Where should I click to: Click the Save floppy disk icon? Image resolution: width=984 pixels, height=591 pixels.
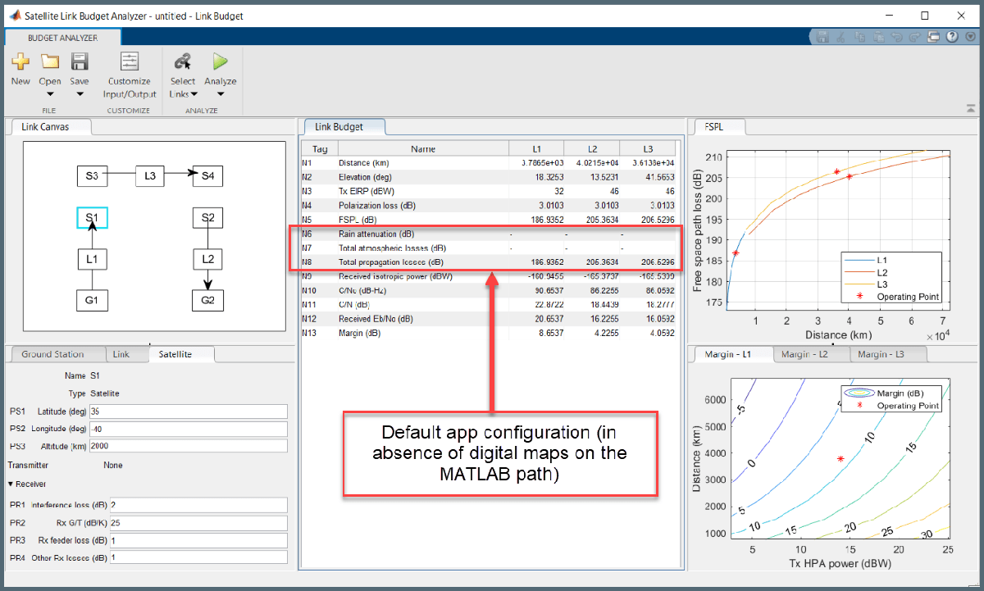point(80,61)
